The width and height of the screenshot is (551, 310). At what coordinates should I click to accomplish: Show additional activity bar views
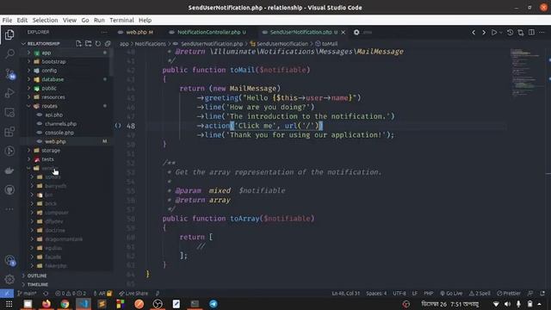click(9, 209)
